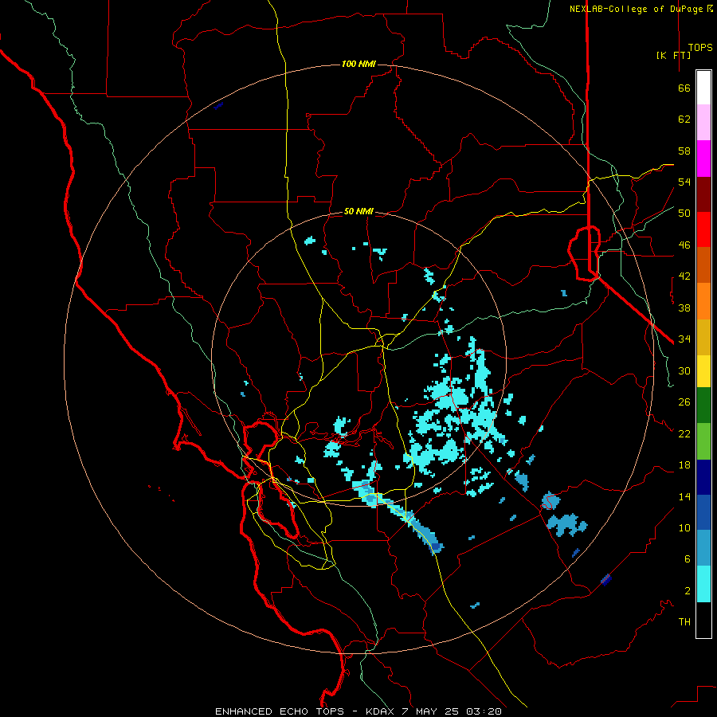Image resolution: width=717 pixels, height=717 pixels.
Task: Click the '50 NMI' range ring label
Action: coord(358,211)
